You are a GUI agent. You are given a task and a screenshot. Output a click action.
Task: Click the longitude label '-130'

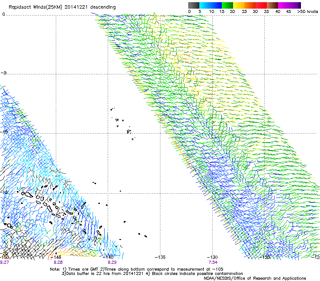212,257
